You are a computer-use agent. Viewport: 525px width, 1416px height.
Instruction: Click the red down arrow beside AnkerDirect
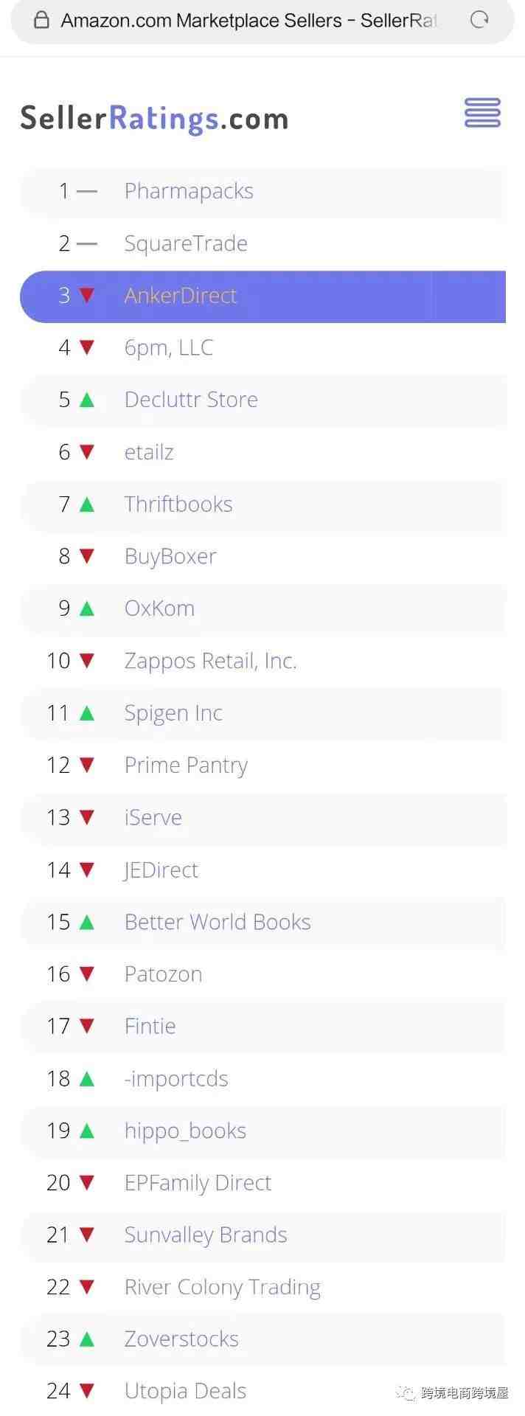(87, 296)
